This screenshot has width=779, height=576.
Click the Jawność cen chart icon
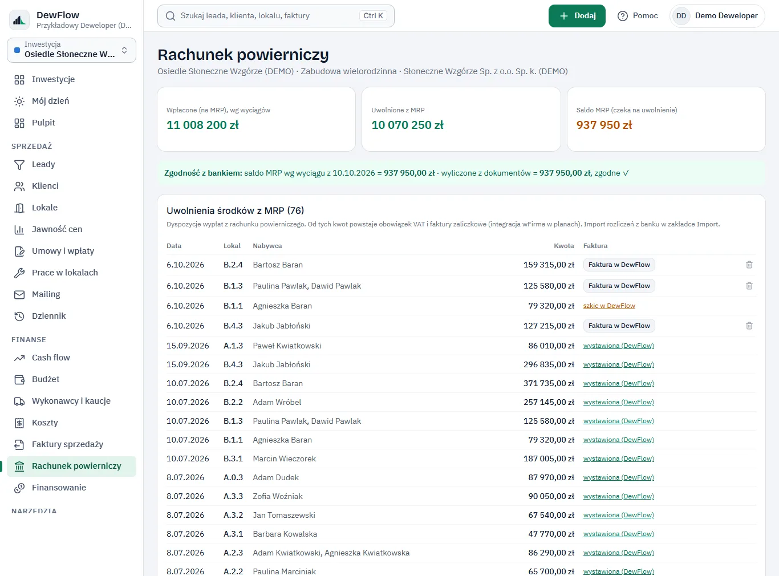[x=19, y=230]
